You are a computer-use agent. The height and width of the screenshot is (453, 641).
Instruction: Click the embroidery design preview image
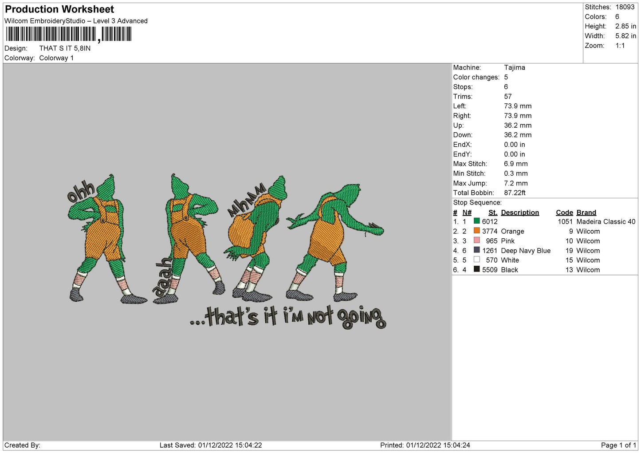227,252
